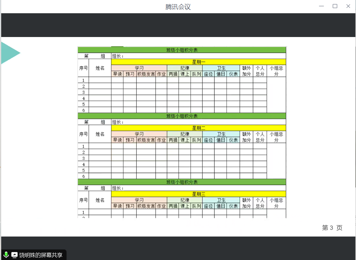
Task: Select the 作业 column header under 学习
Action: (161, 74)
